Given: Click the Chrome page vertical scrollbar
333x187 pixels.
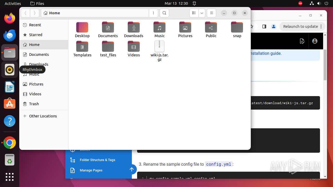Looking at the screenshot, I should pos(325,64).
